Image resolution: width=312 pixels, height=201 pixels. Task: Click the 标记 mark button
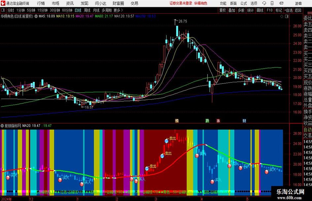click(x=279, y=10)
